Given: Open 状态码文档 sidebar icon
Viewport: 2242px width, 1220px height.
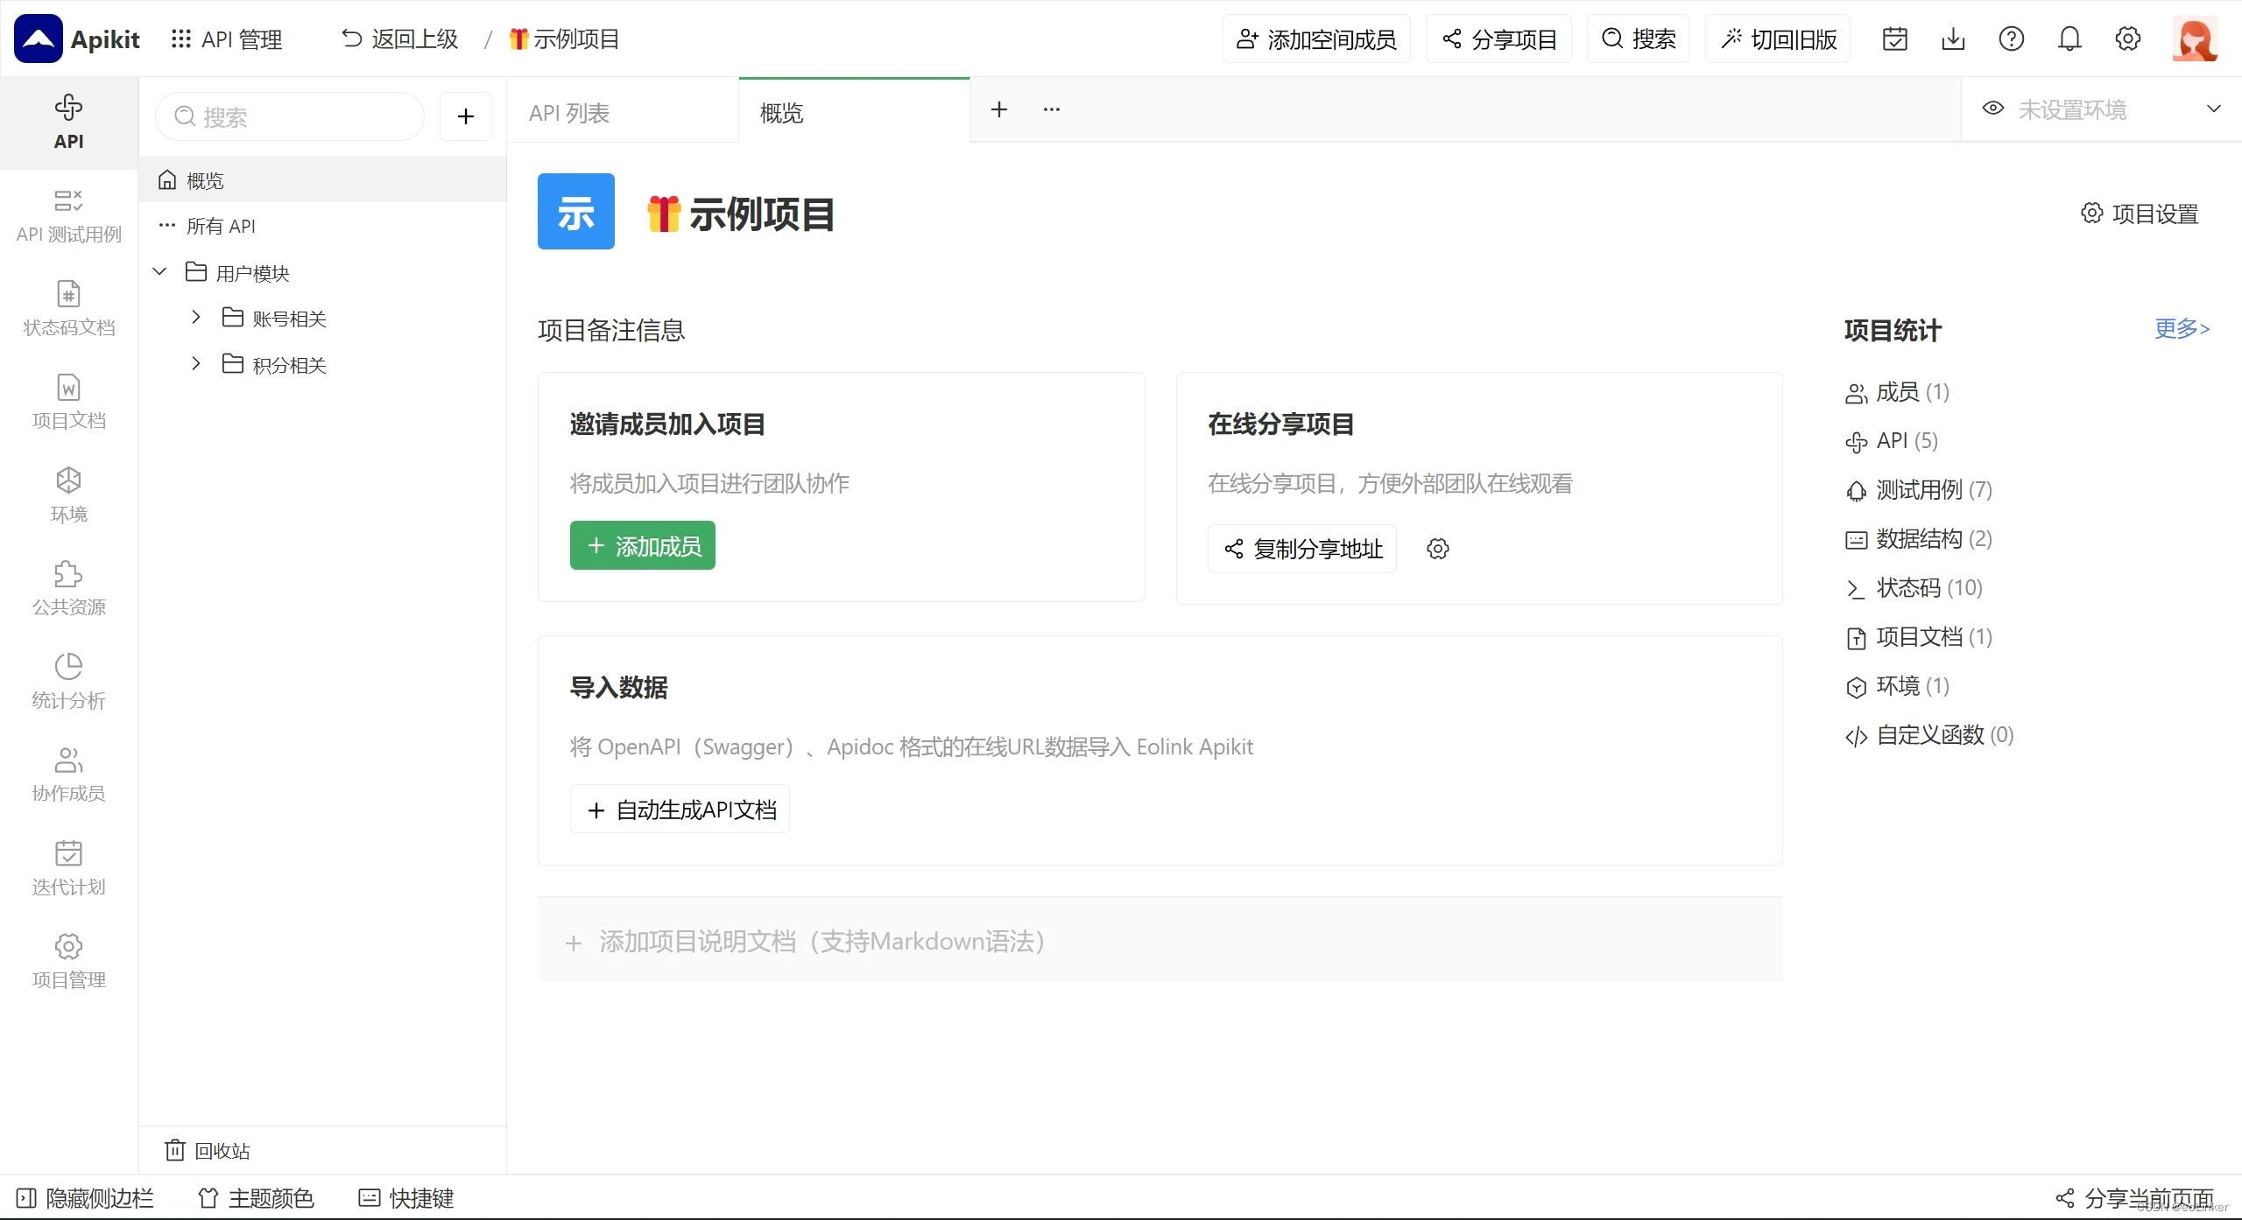Looking at the screenshot, I should coord(68,308).
